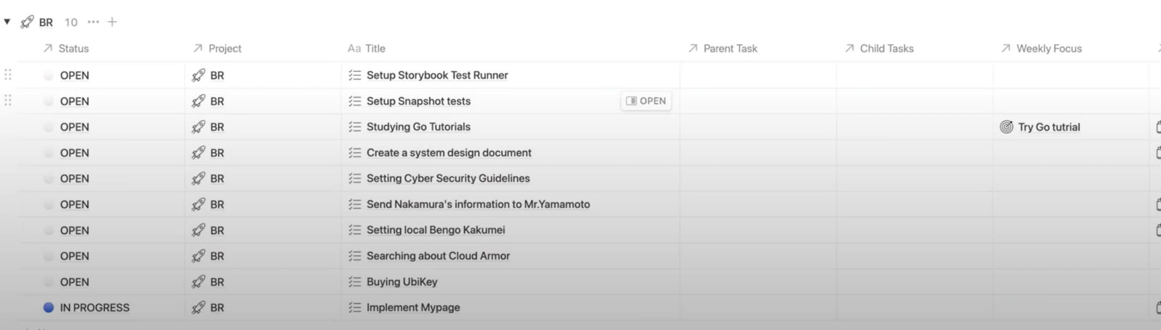Click rocket icon in Send Nakamura's information row

pyautogui.click(x=199, y=204)
